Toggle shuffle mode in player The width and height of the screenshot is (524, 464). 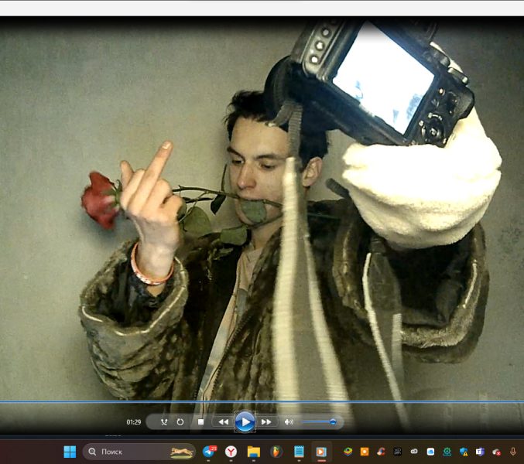(164, 422)
